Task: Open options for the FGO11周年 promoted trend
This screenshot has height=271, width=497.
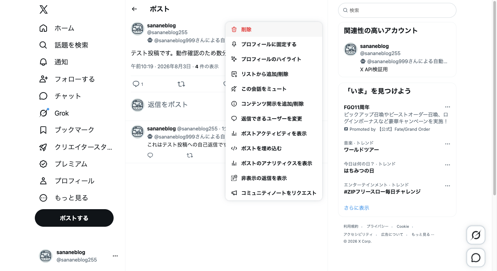Action: tap(448, 107)
